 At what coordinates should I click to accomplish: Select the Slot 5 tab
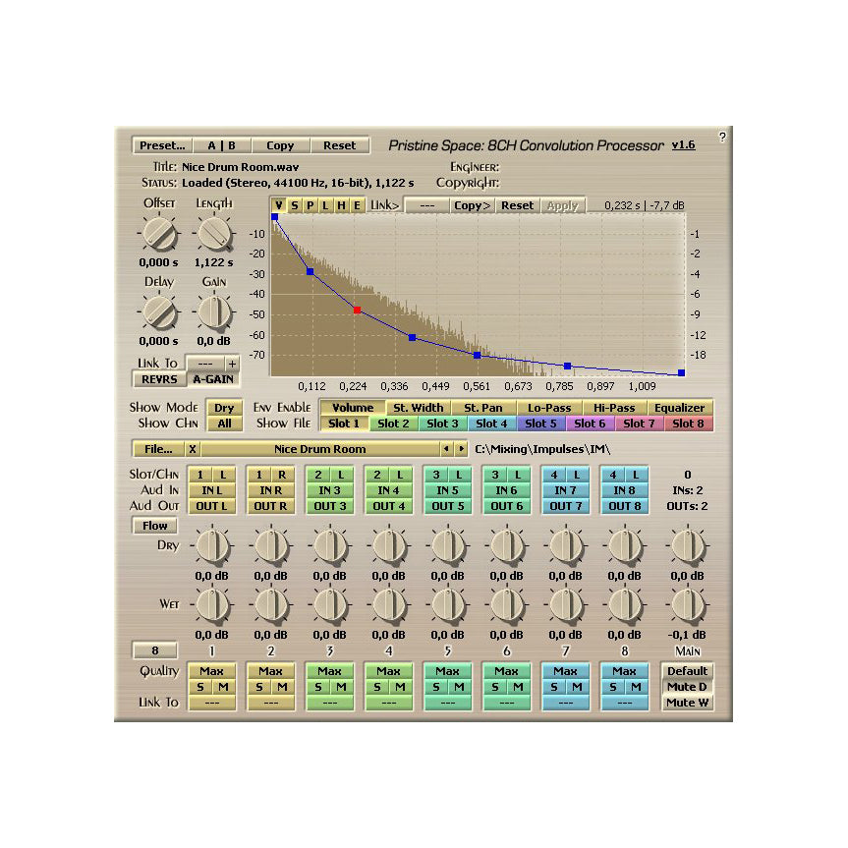[540, 424]
